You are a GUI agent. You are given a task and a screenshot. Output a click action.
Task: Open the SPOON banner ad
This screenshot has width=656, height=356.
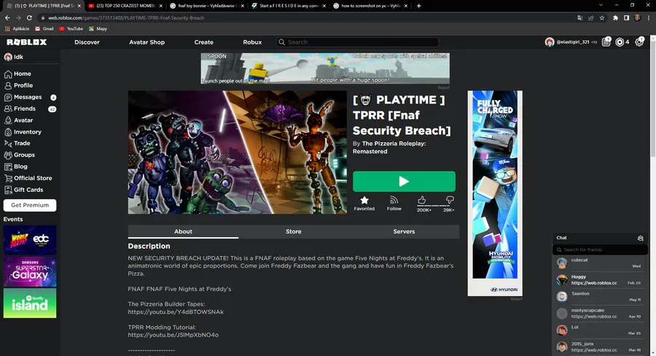[325, 69]
